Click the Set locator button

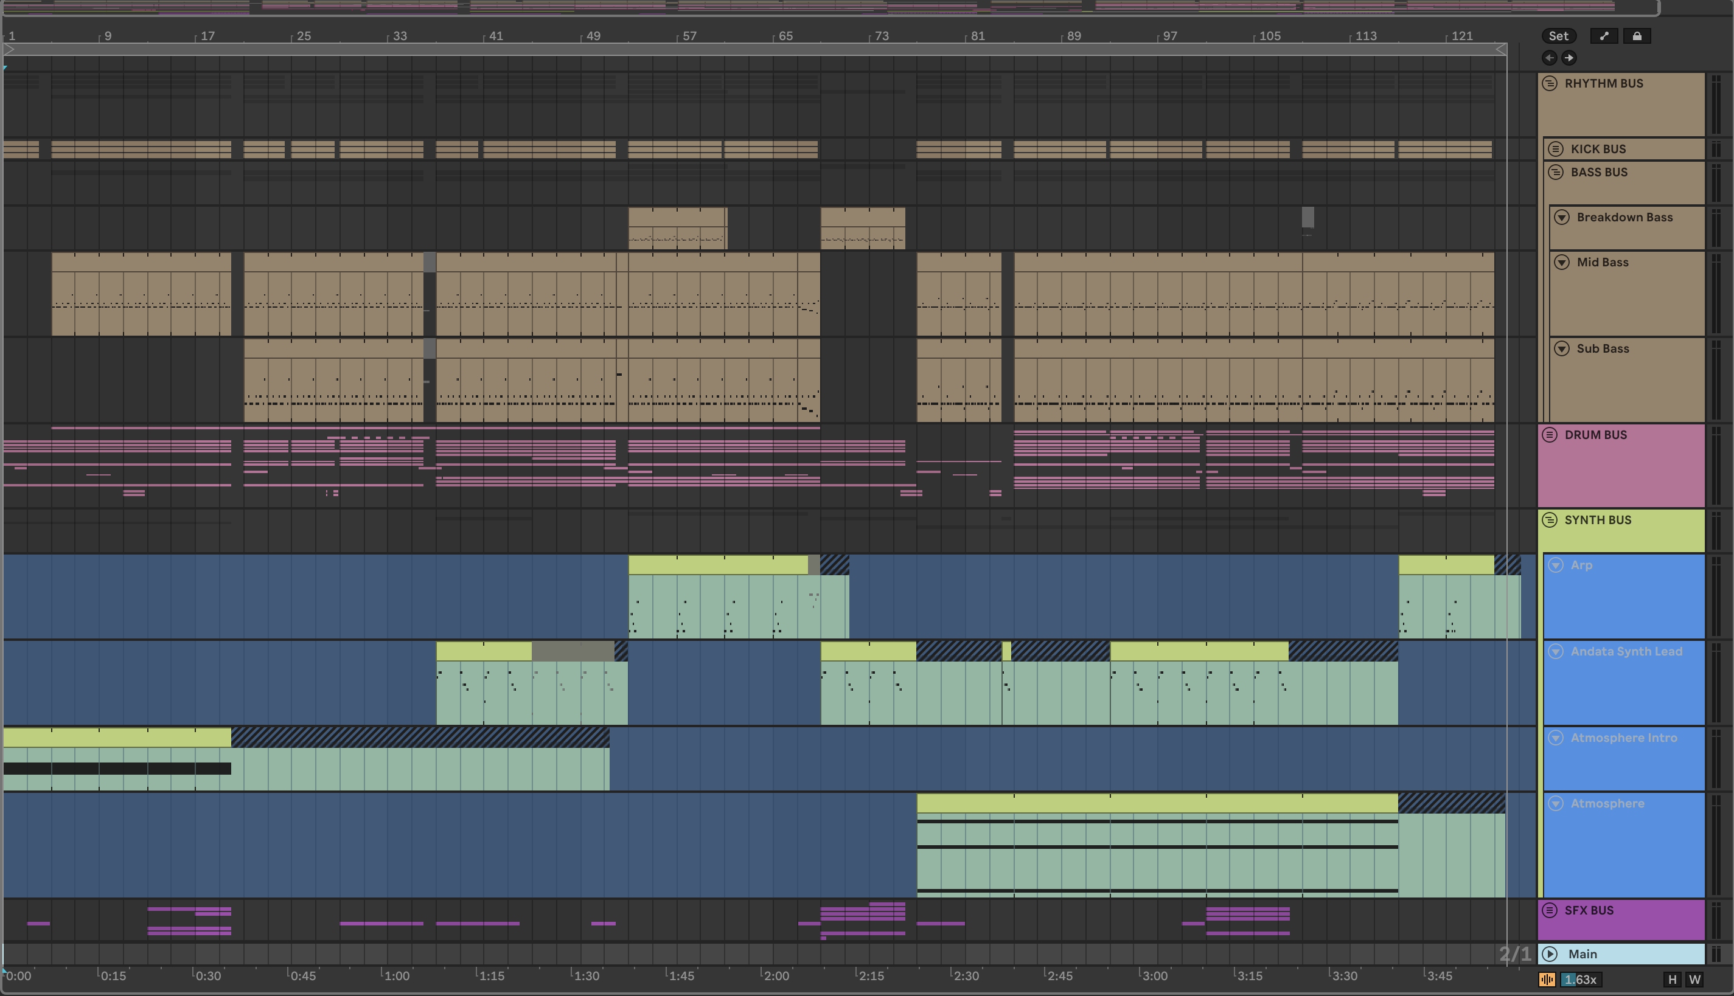1558,36
